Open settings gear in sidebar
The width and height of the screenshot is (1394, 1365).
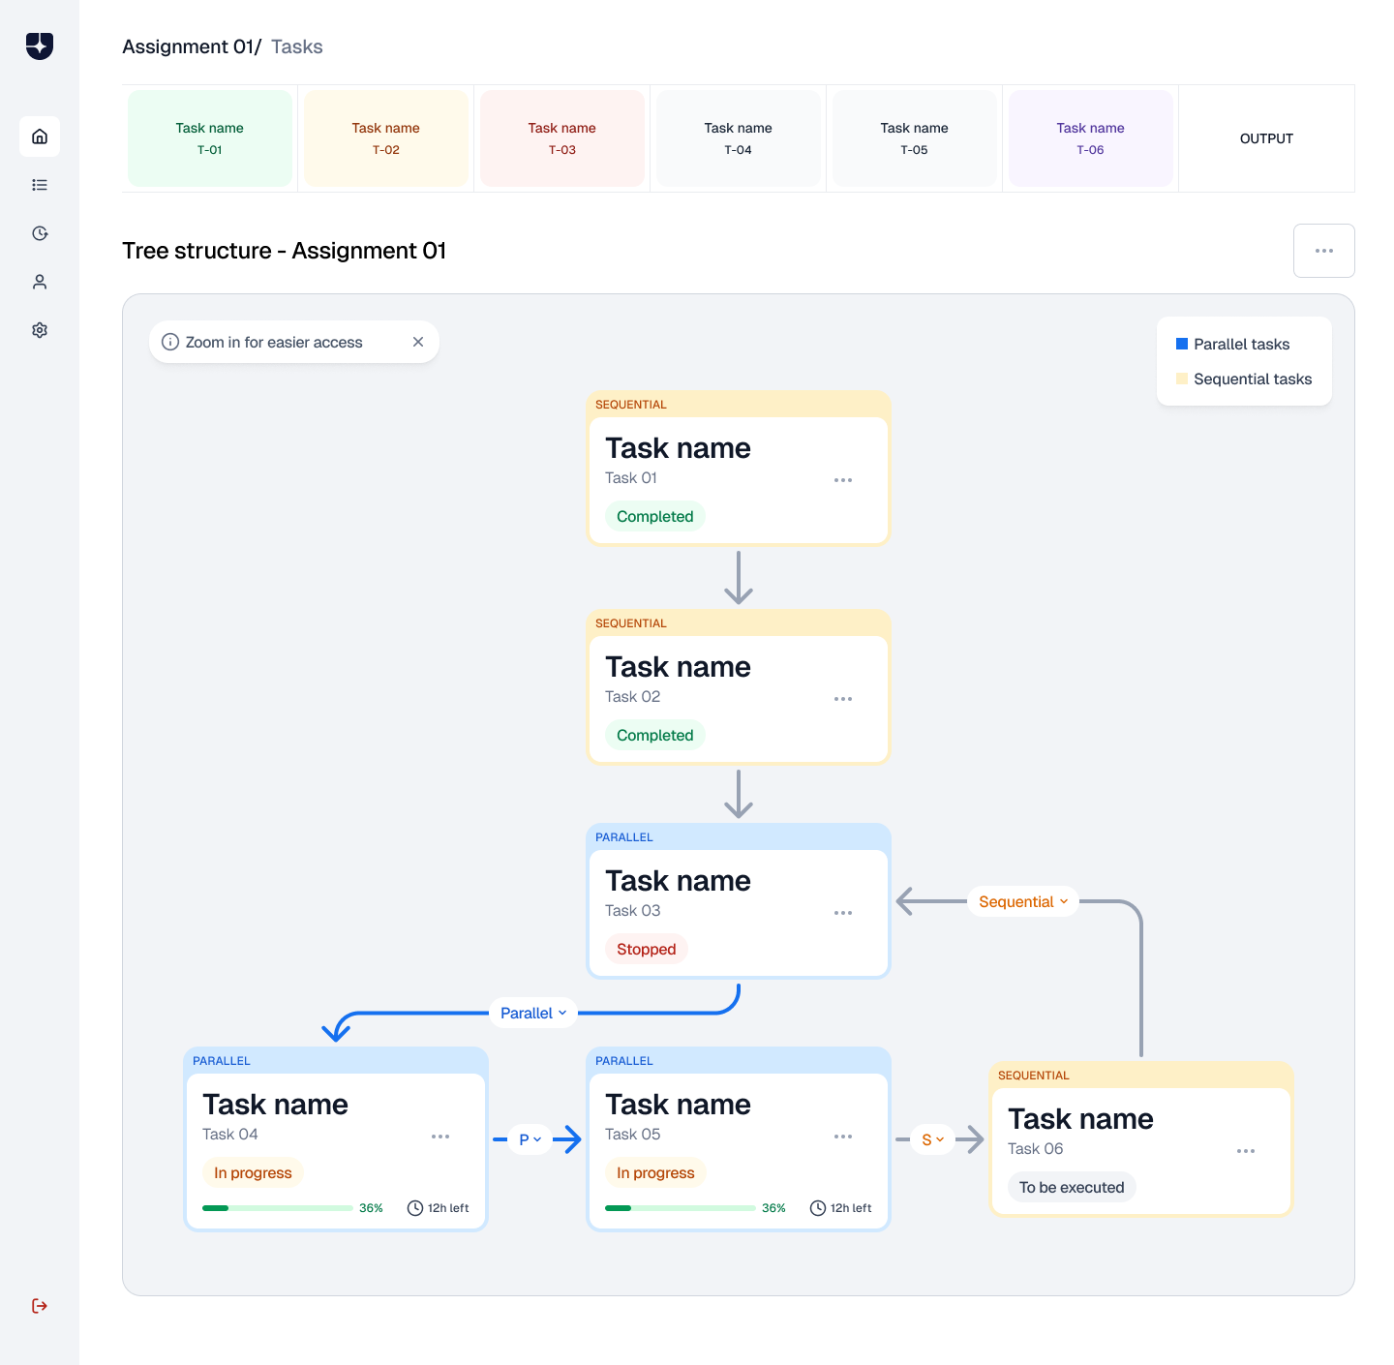40,330
